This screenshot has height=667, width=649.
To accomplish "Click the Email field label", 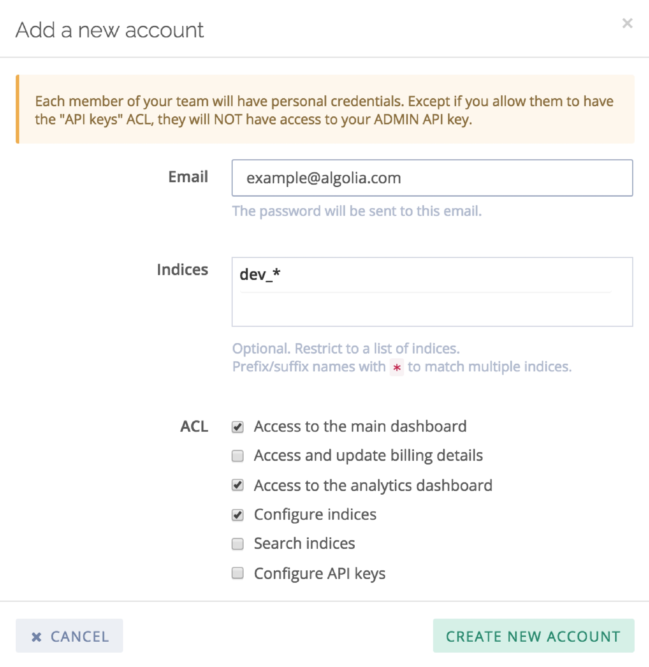I will (x=188, y=177).
